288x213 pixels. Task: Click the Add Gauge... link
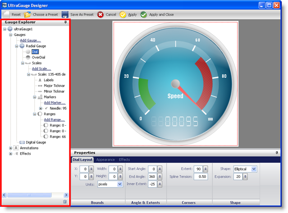[x=30, y=41]
